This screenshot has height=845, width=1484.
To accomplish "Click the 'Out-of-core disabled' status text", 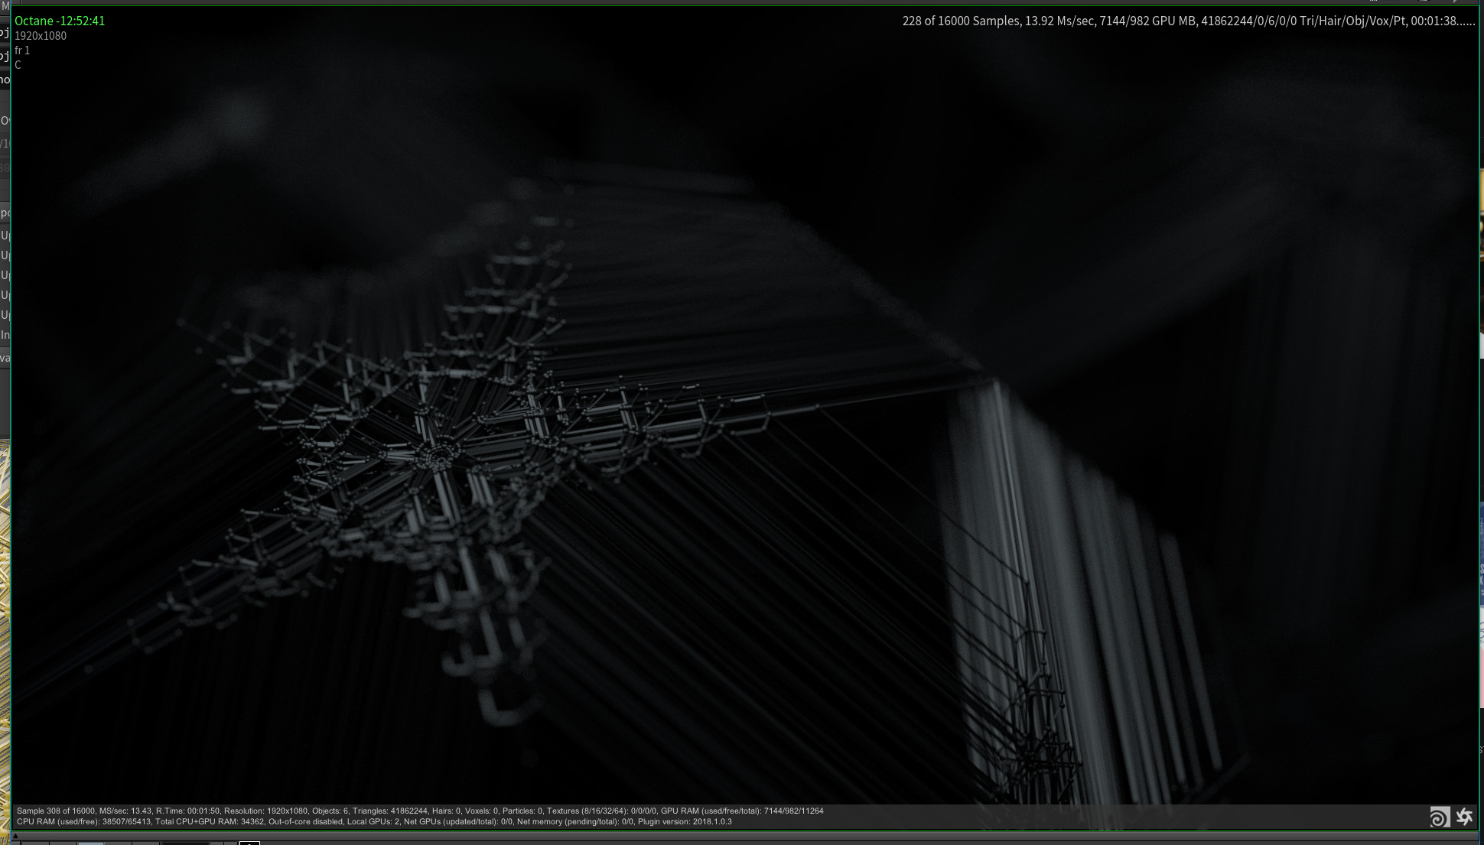I will pos(305,822).
